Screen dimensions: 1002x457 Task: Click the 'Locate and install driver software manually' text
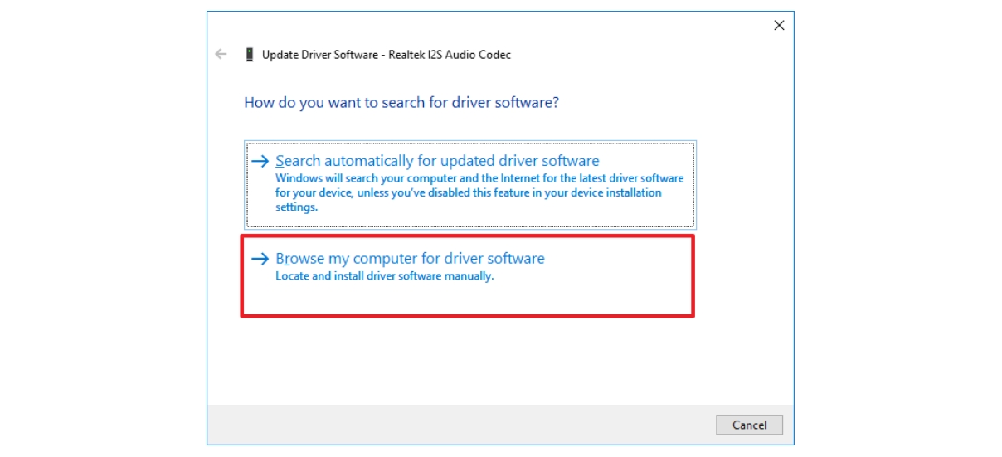click(x=384, y=276)
